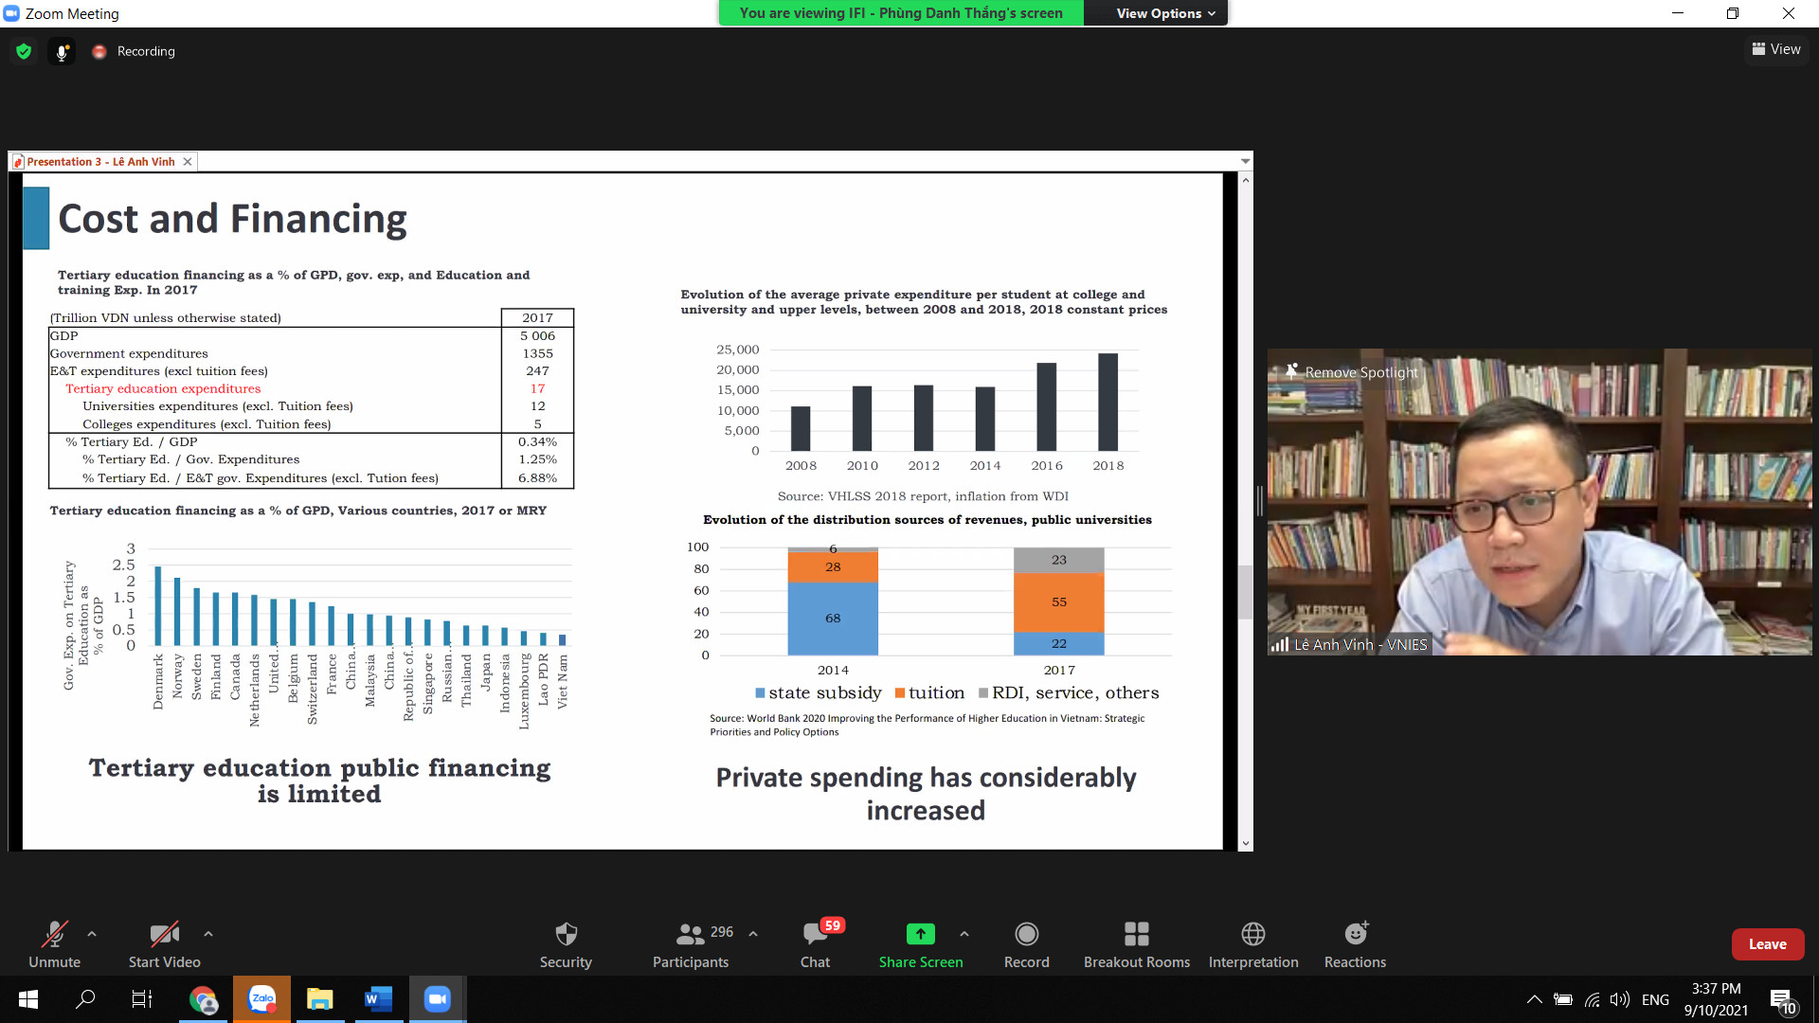Toggle the Recording indicator off
The height and width of the screenshot is (1023, 1819).
[x=133, y=50]
